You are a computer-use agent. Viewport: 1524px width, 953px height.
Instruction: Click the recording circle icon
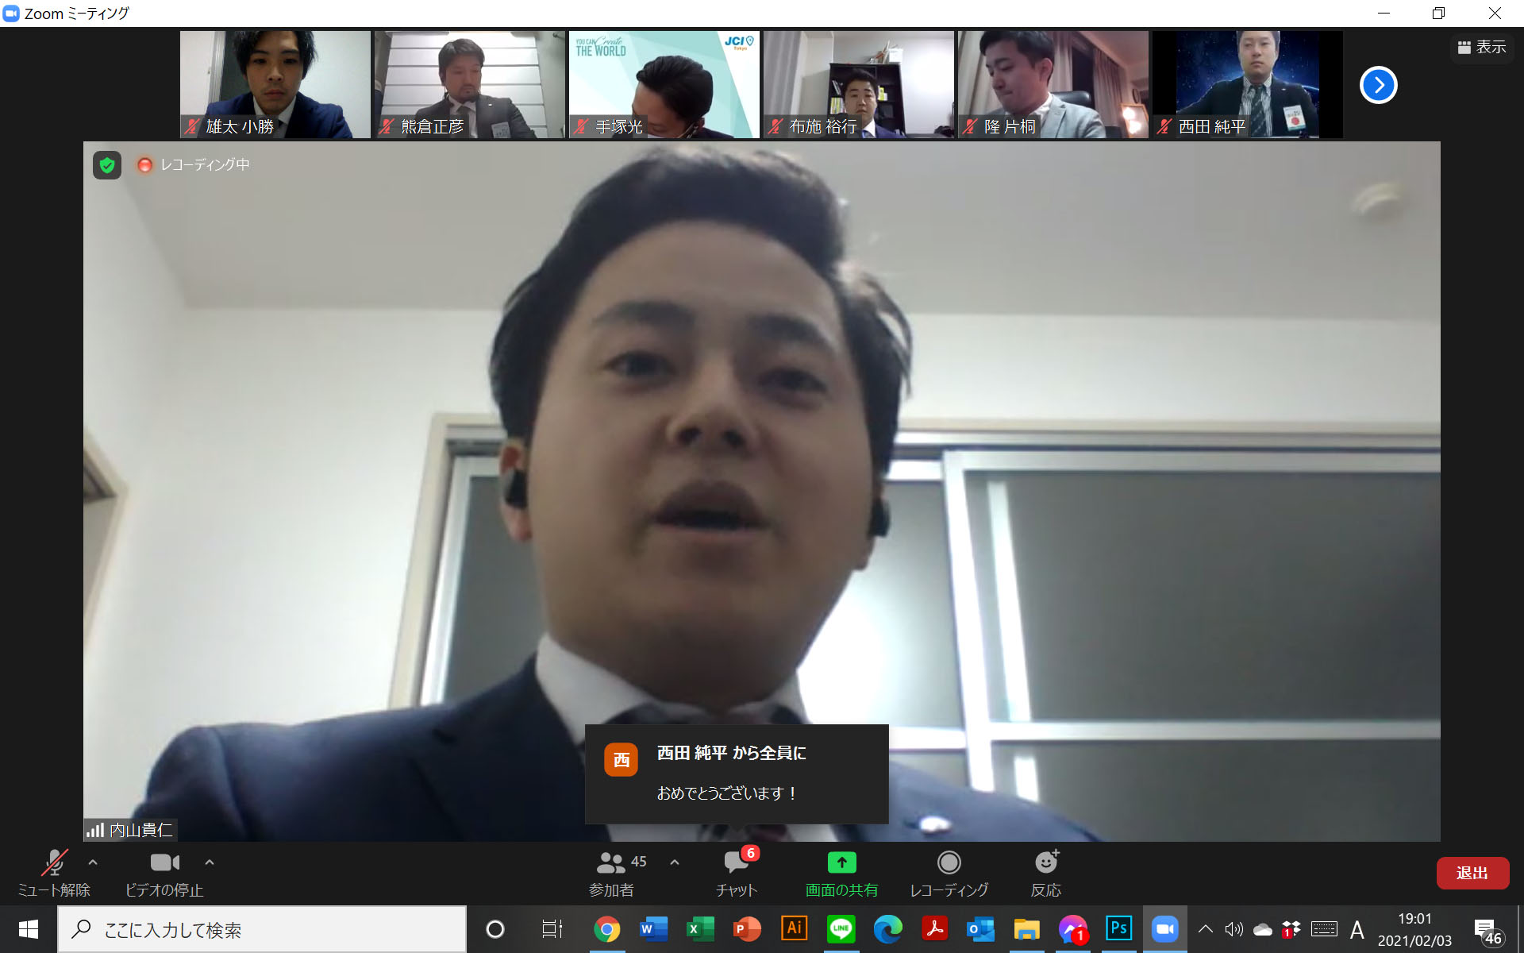click(949, 863)
